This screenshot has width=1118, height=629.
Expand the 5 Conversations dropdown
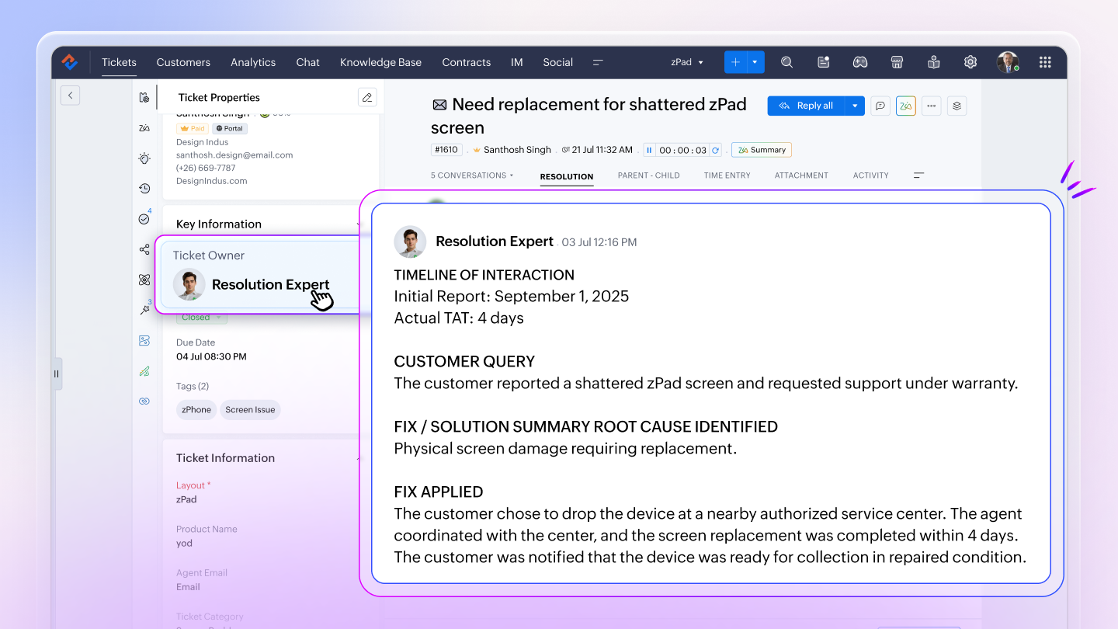tap(472, 175)
